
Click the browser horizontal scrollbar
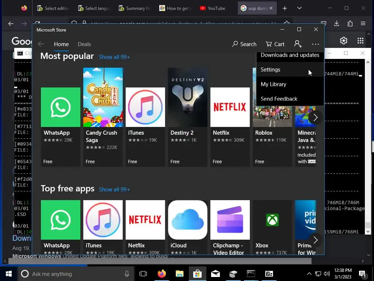click(160, 261)
